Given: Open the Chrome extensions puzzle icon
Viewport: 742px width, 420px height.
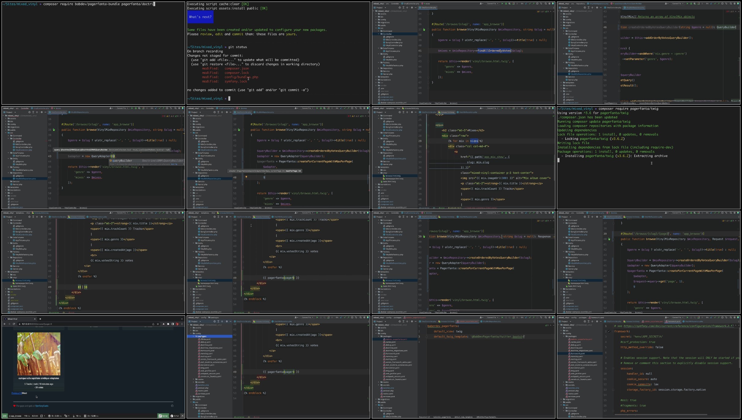Looking at the screenshot, I should 168,324.
